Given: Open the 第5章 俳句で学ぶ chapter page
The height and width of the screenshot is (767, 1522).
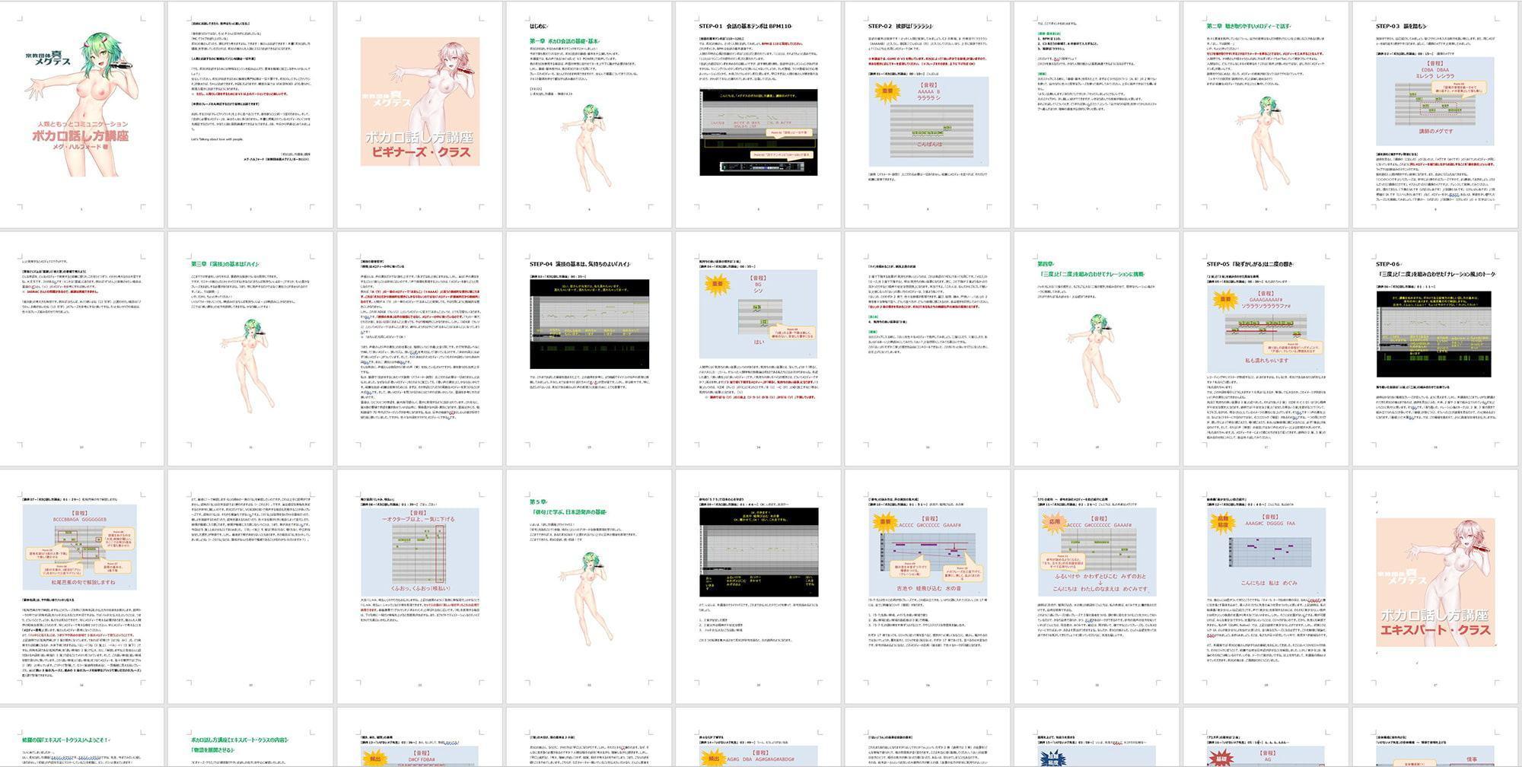Looking at the screenshot, I should (589, 586).
